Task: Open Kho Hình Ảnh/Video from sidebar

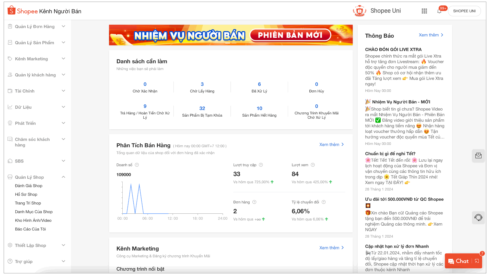Action: coord(33,220)
